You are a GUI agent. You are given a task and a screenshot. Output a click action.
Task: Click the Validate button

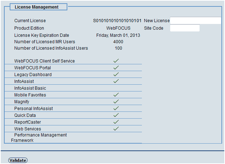tap(18, 160)
